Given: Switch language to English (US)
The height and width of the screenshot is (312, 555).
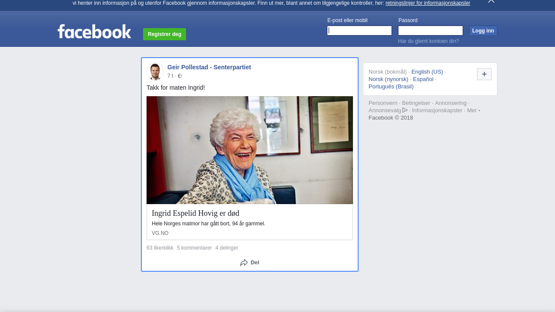Looking at the screenshot, I should (x=427, y=72).
